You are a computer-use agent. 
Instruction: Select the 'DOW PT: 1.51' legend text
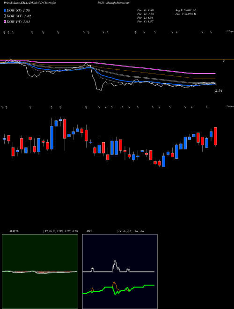click(x=18, y=22)
